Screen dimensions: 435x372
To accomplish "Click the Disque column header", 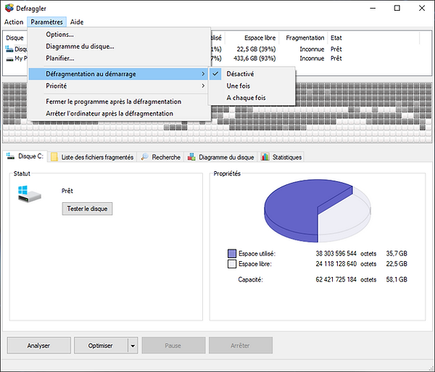I will tap(15, 38).
